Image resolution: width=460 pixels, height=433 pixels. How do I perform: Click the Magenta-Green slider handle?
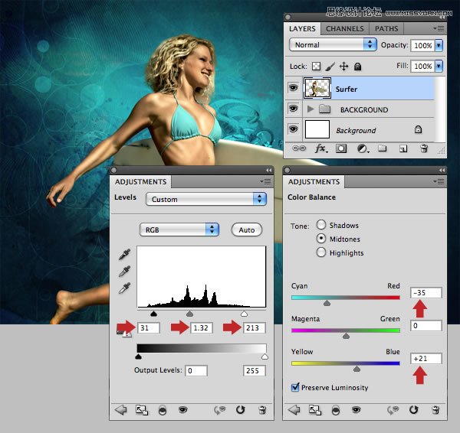(x=347, y=336)
